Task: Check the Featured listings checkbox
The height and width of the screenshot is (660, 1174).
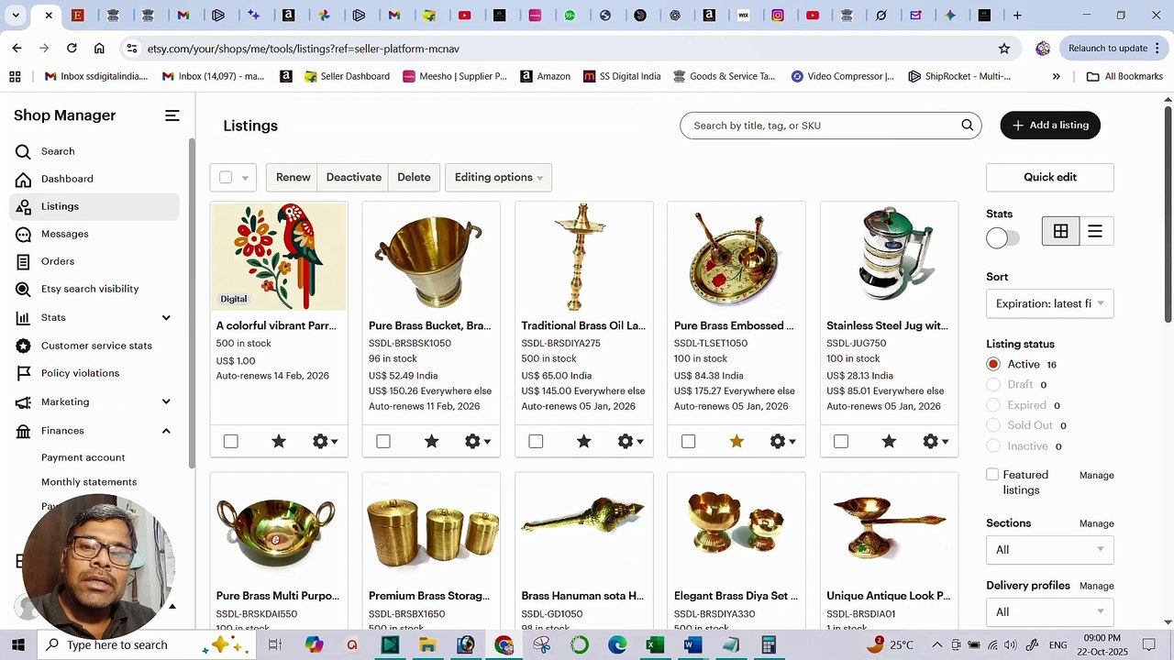Action: [992, 475]
